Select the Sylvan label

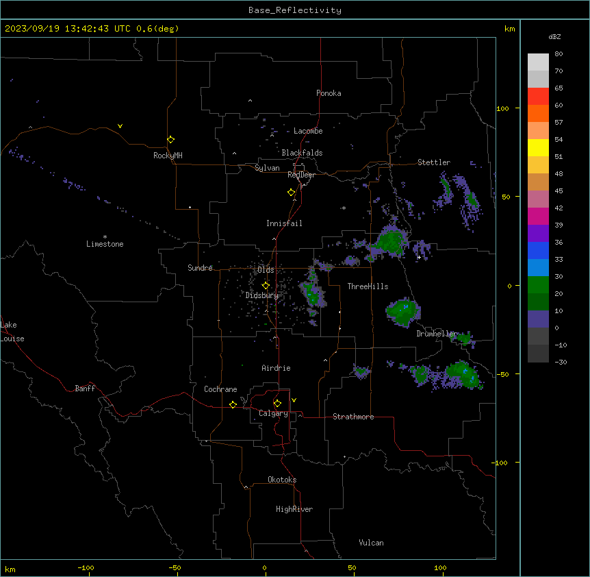coord(267,168)
